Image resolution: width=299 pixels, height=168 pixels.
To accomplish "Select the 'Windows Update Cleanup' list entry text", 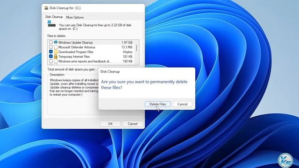I will tap(76, 42).
